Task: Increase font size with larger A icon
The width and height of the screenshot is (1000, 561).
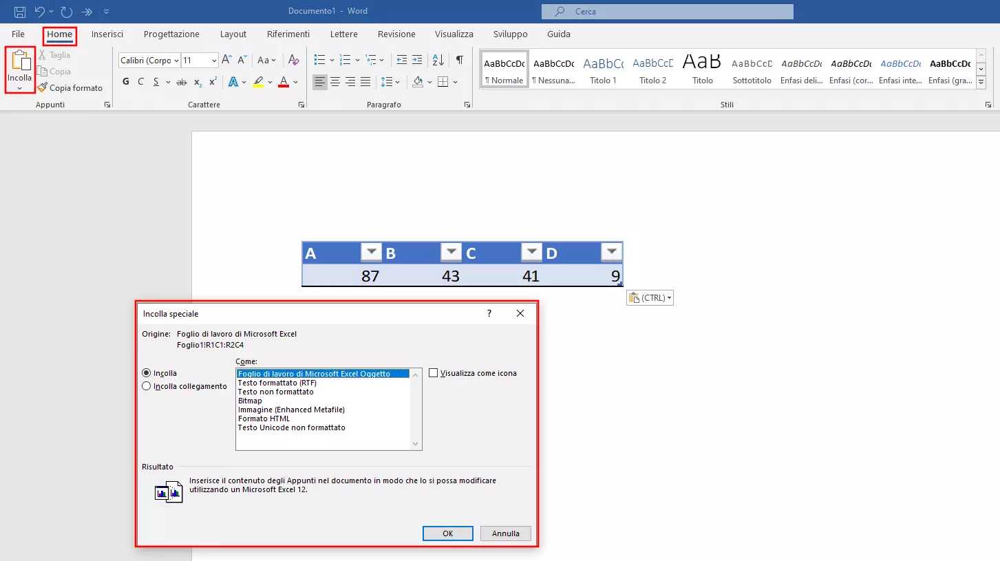Action: 226,60
